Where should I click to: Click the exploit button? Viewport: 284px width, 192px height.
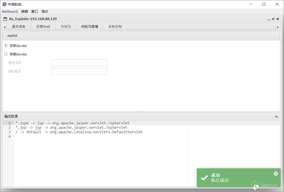(12, 36)
